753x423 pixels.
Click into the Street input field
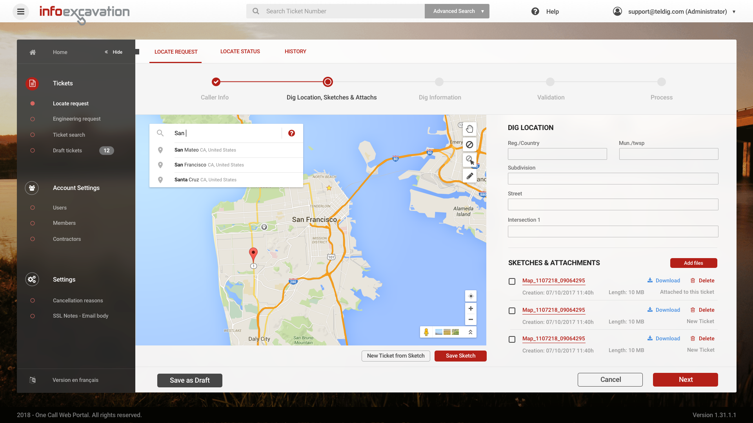click(x=613, y=204)
